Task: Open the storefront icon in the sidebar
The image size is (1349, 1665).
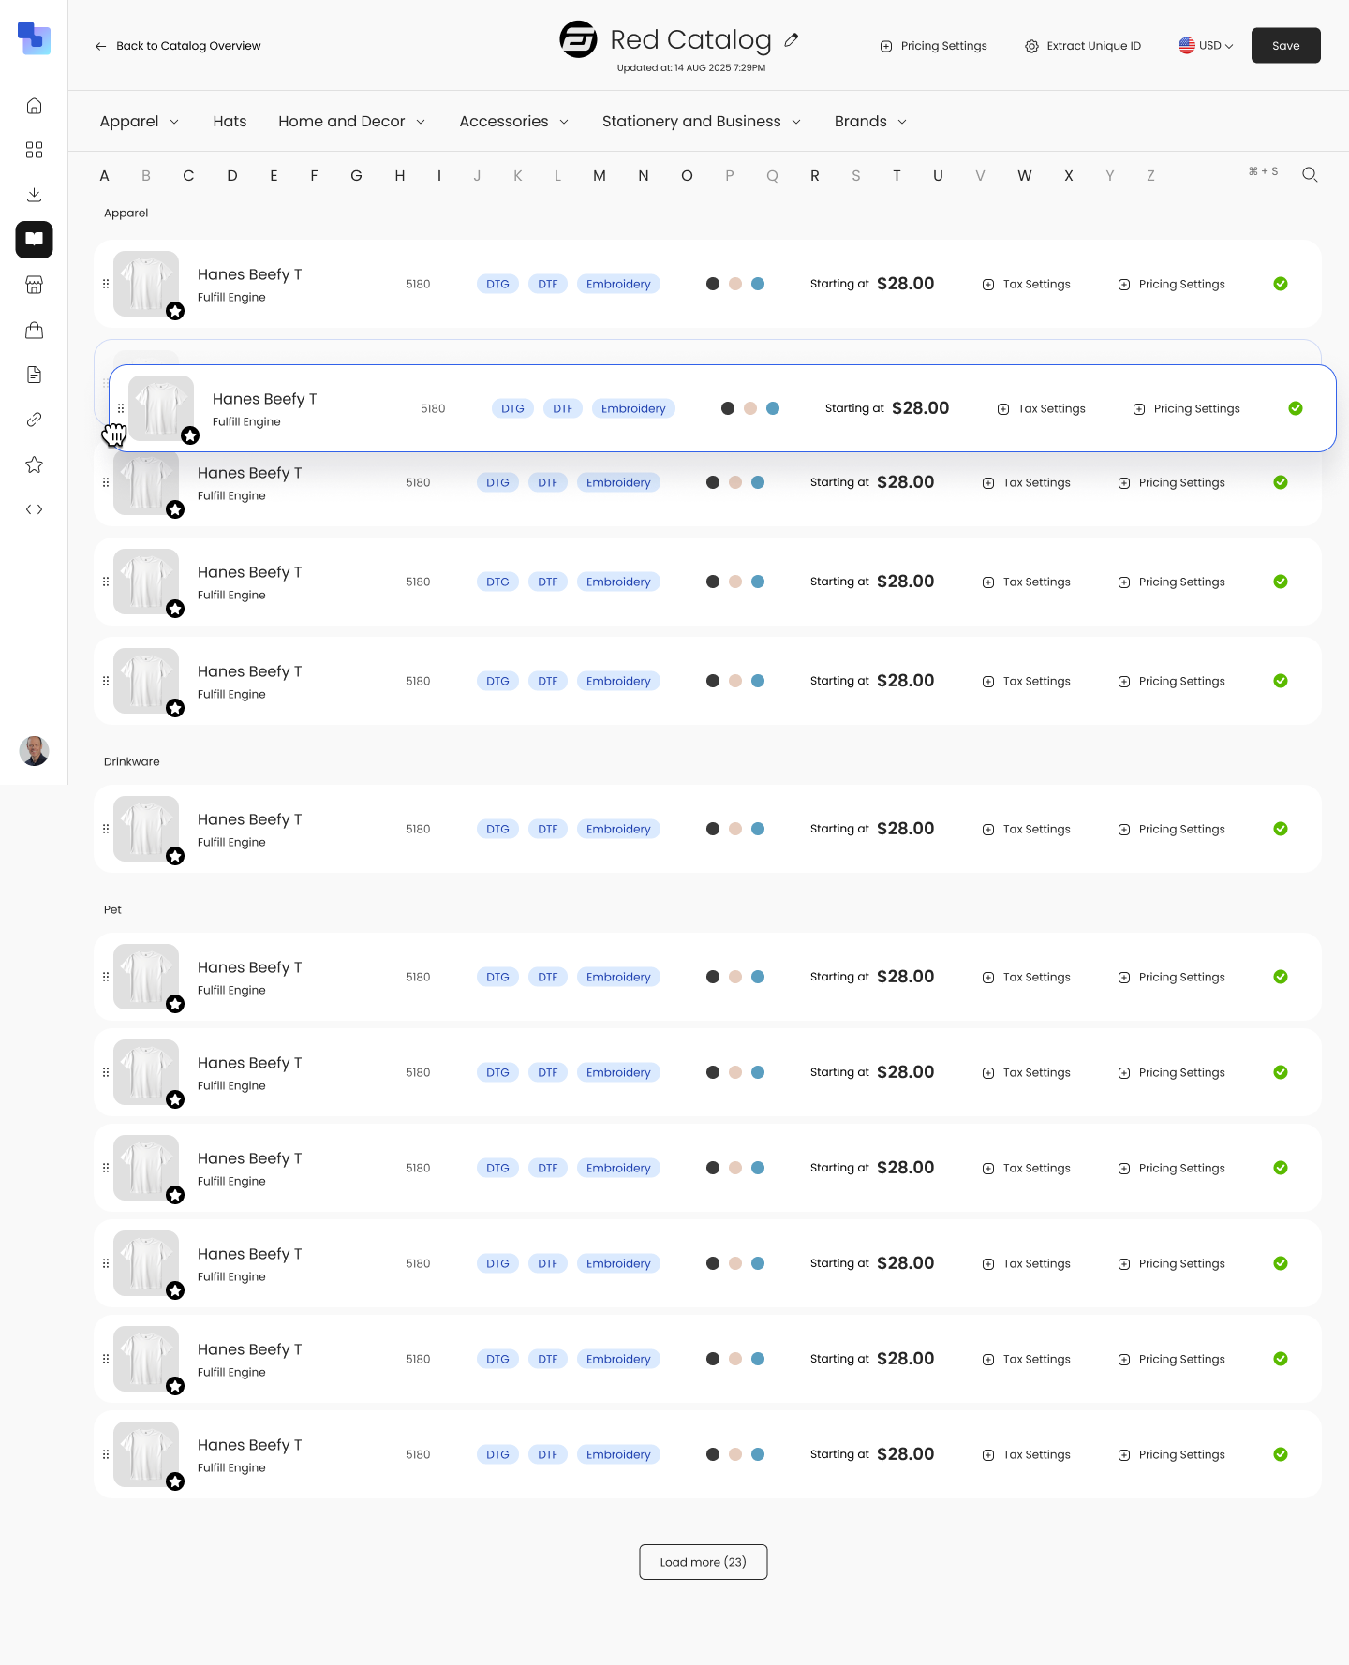Action: tap(34, 285)
